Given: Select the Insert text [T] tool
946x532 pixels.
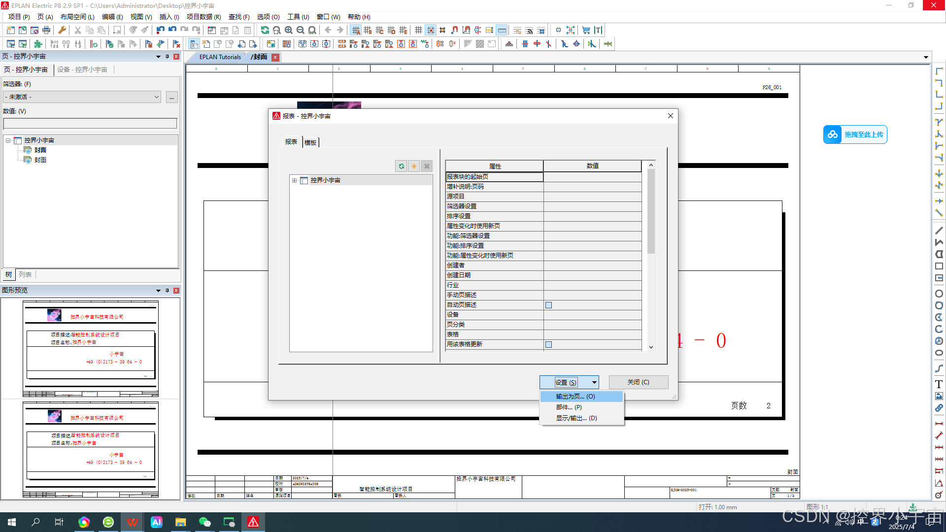Looking at the screenshot, I should (598, 30).
